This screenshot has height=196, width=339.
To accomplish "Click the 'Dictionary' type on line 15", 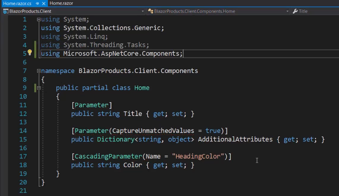I will pos(116,140).
